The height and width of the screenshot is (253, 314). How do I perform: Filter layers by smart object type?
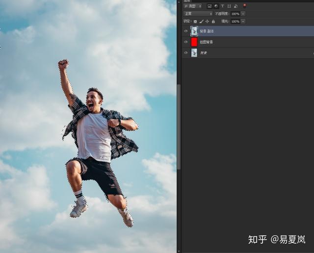pyautogui.click(x=235, y=6)
